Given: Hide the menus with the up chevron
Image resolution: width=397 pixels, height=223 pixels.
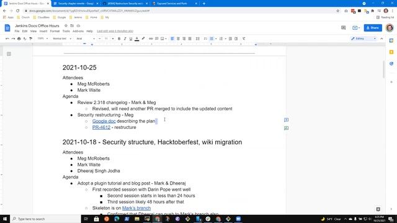Looking at the screenshot, I should click(381, 38).
